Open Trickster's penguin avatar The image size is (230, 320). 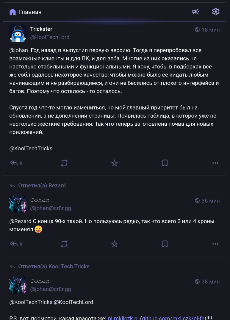18,33
